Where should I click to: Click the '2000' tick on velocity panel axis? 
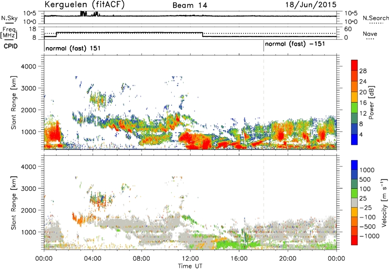(29, 210)
